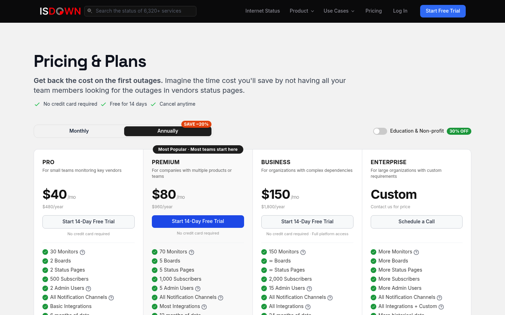Open help icon next to Business 150 Monitors
Image resolution: width=505 pixels, height=315 pixels.
tap(303, 252)
